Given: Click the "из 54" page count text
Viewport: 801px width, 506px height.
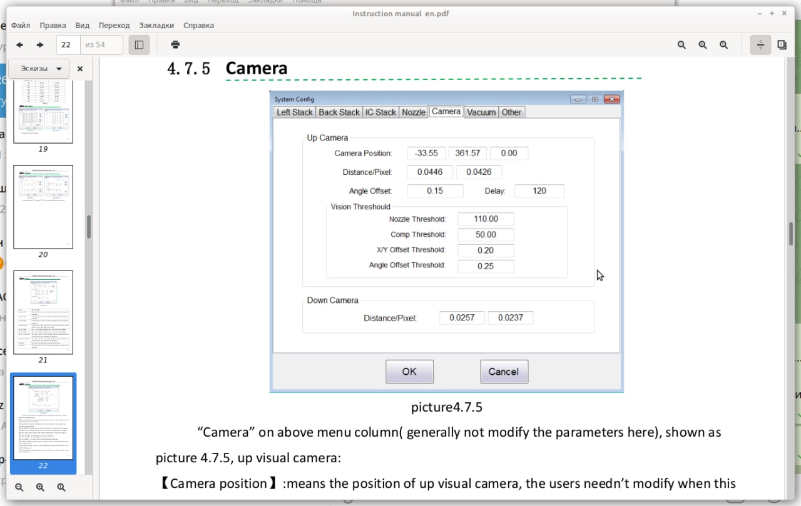Looking at the screenshot, I should (95, 45).
